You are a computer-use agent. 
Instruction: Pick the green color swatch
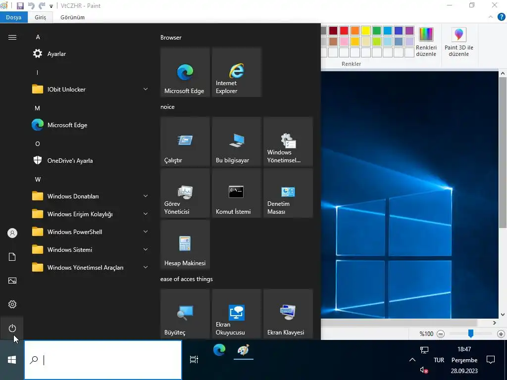[377, 31]
